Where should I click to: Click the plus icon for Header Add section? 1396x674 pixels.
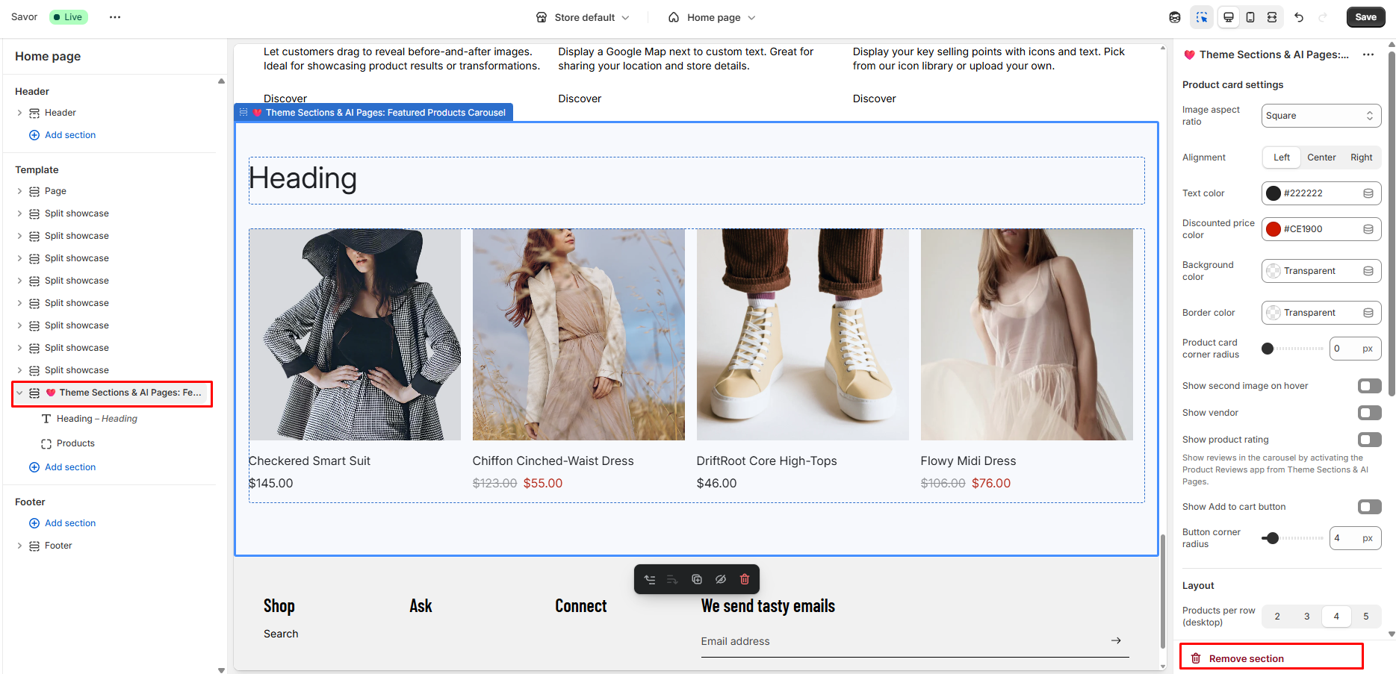pyautogui.click(x=34, y=135)
